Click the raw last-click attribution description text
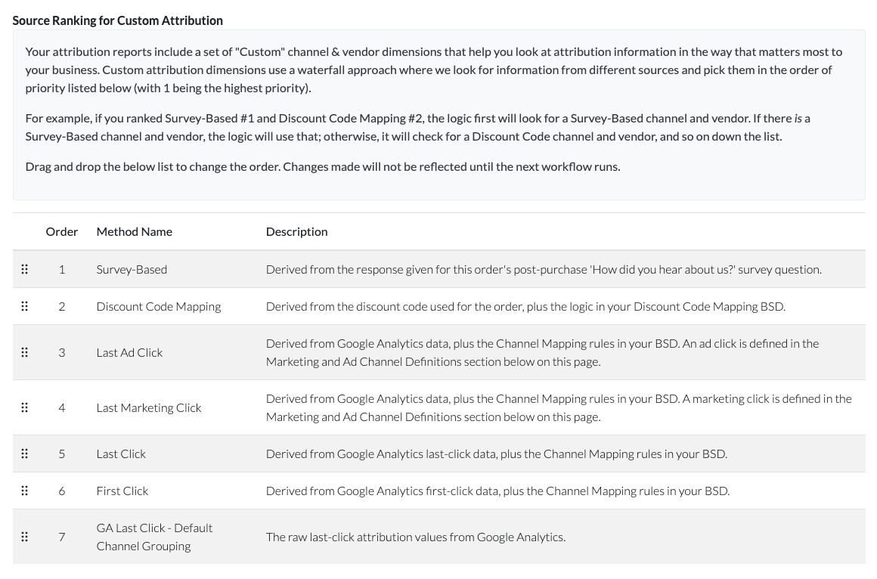877x579 pixels. click(x=415, y=537)
